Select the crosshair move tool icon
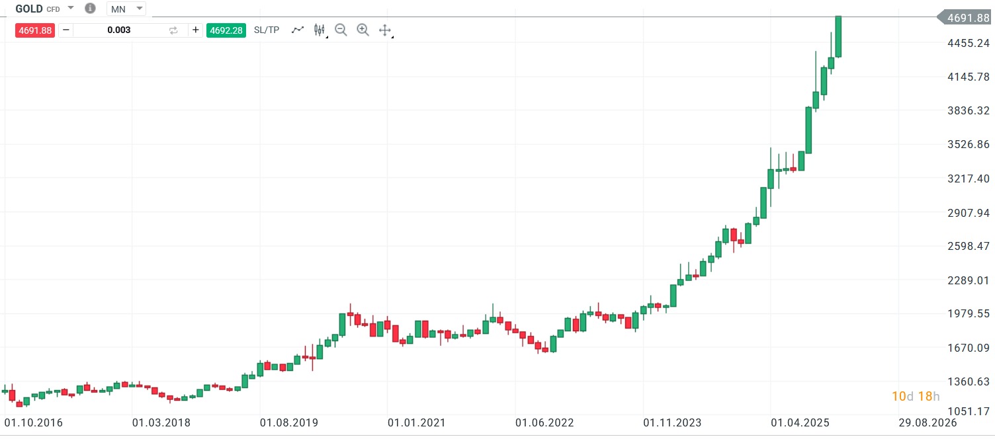This screenshot has width=995, height=439. click(385, 30)
